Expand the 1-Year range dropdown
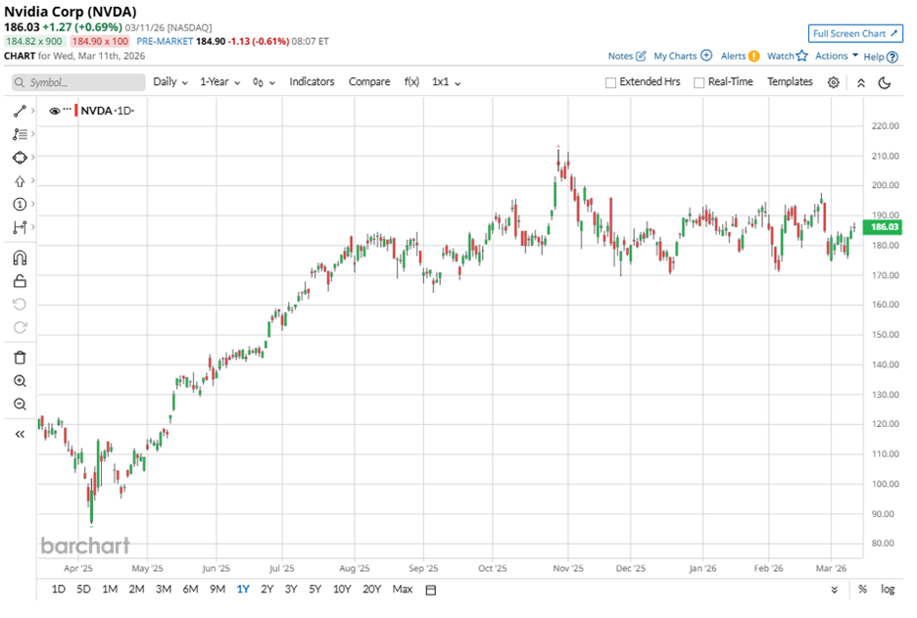Image resolution: width=917 pixels, height=618 pixels. pos(217,82)
